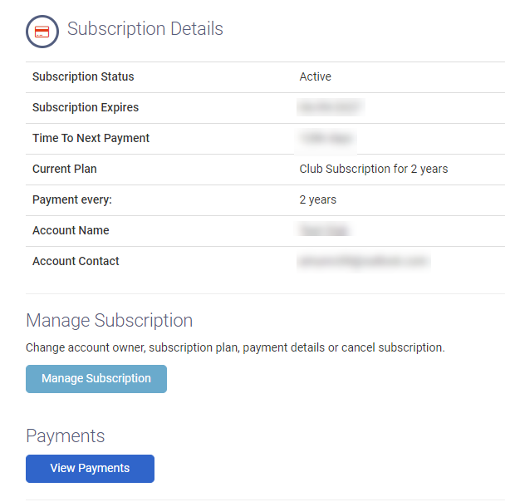Click the Payment every label

[72, 199]
